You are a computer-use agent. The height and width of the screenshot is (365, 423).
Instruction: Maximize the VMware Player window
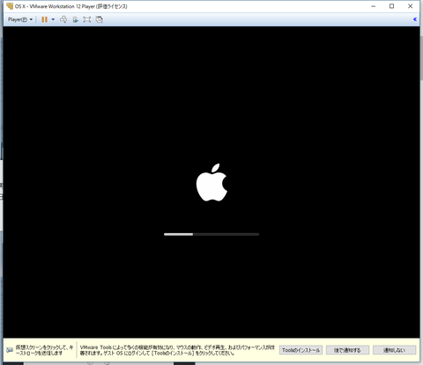tap(391, 6)
